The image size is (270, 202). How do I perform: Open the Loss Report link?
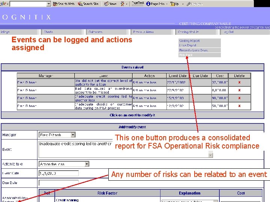[188, 45]
